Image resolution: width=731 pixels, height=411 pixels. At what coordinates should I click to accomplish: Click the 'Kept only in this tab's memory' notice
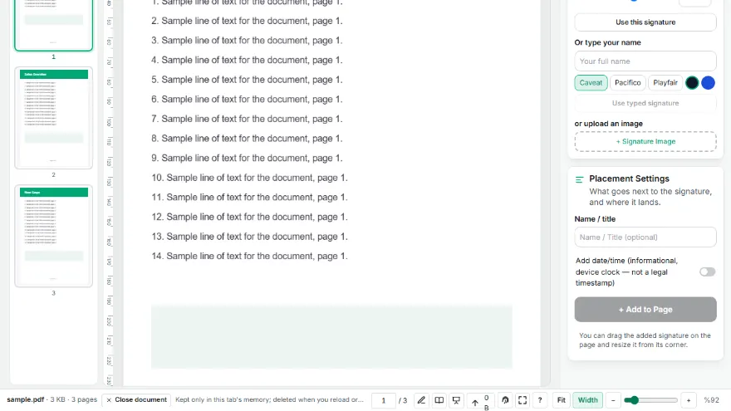click(269, 400)
